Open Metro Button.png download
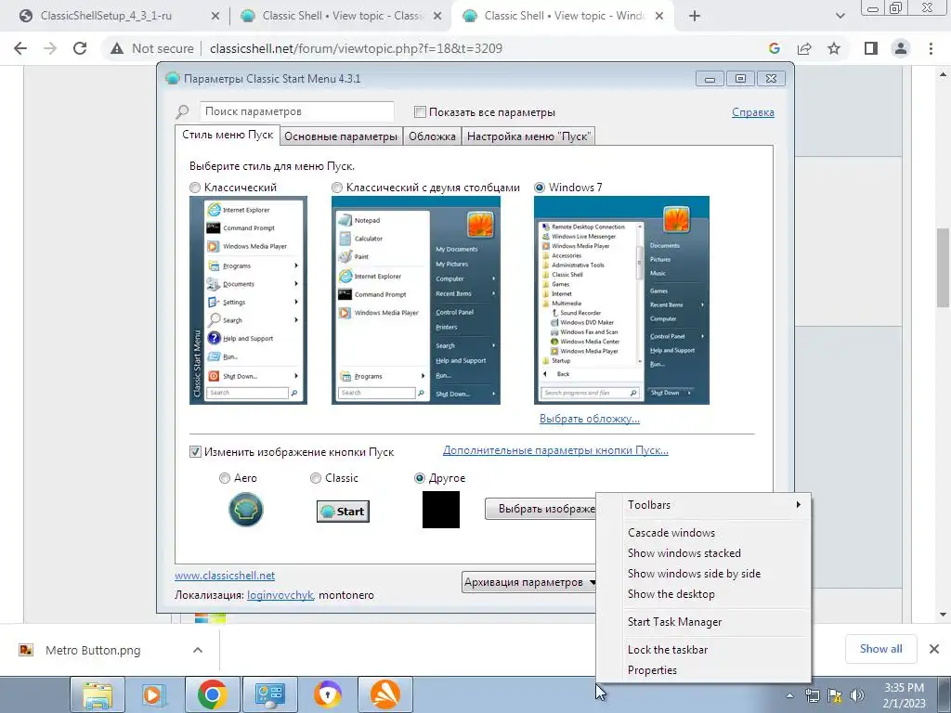This screenshot has width=951, height=713. tap(92, 651)
